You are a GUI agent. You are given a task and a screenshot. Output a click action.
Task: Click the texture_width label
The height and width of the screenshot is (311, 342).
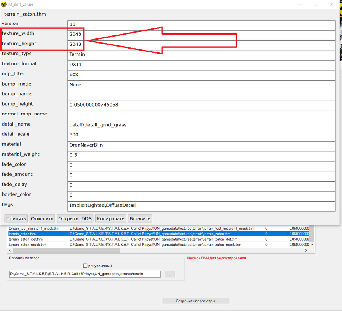tap(18, 33)
